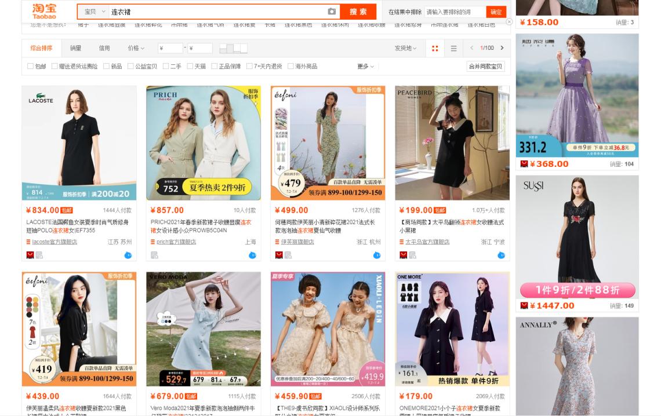661x416 pixels.
Task: Open the XIAOLI floral dress thumbnail
Action: [328, 329]
